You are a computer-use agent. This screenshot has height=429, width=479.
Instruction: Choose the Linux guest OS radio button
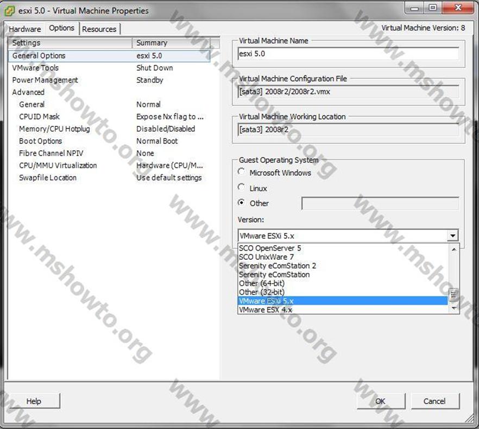tap(241, 187)
